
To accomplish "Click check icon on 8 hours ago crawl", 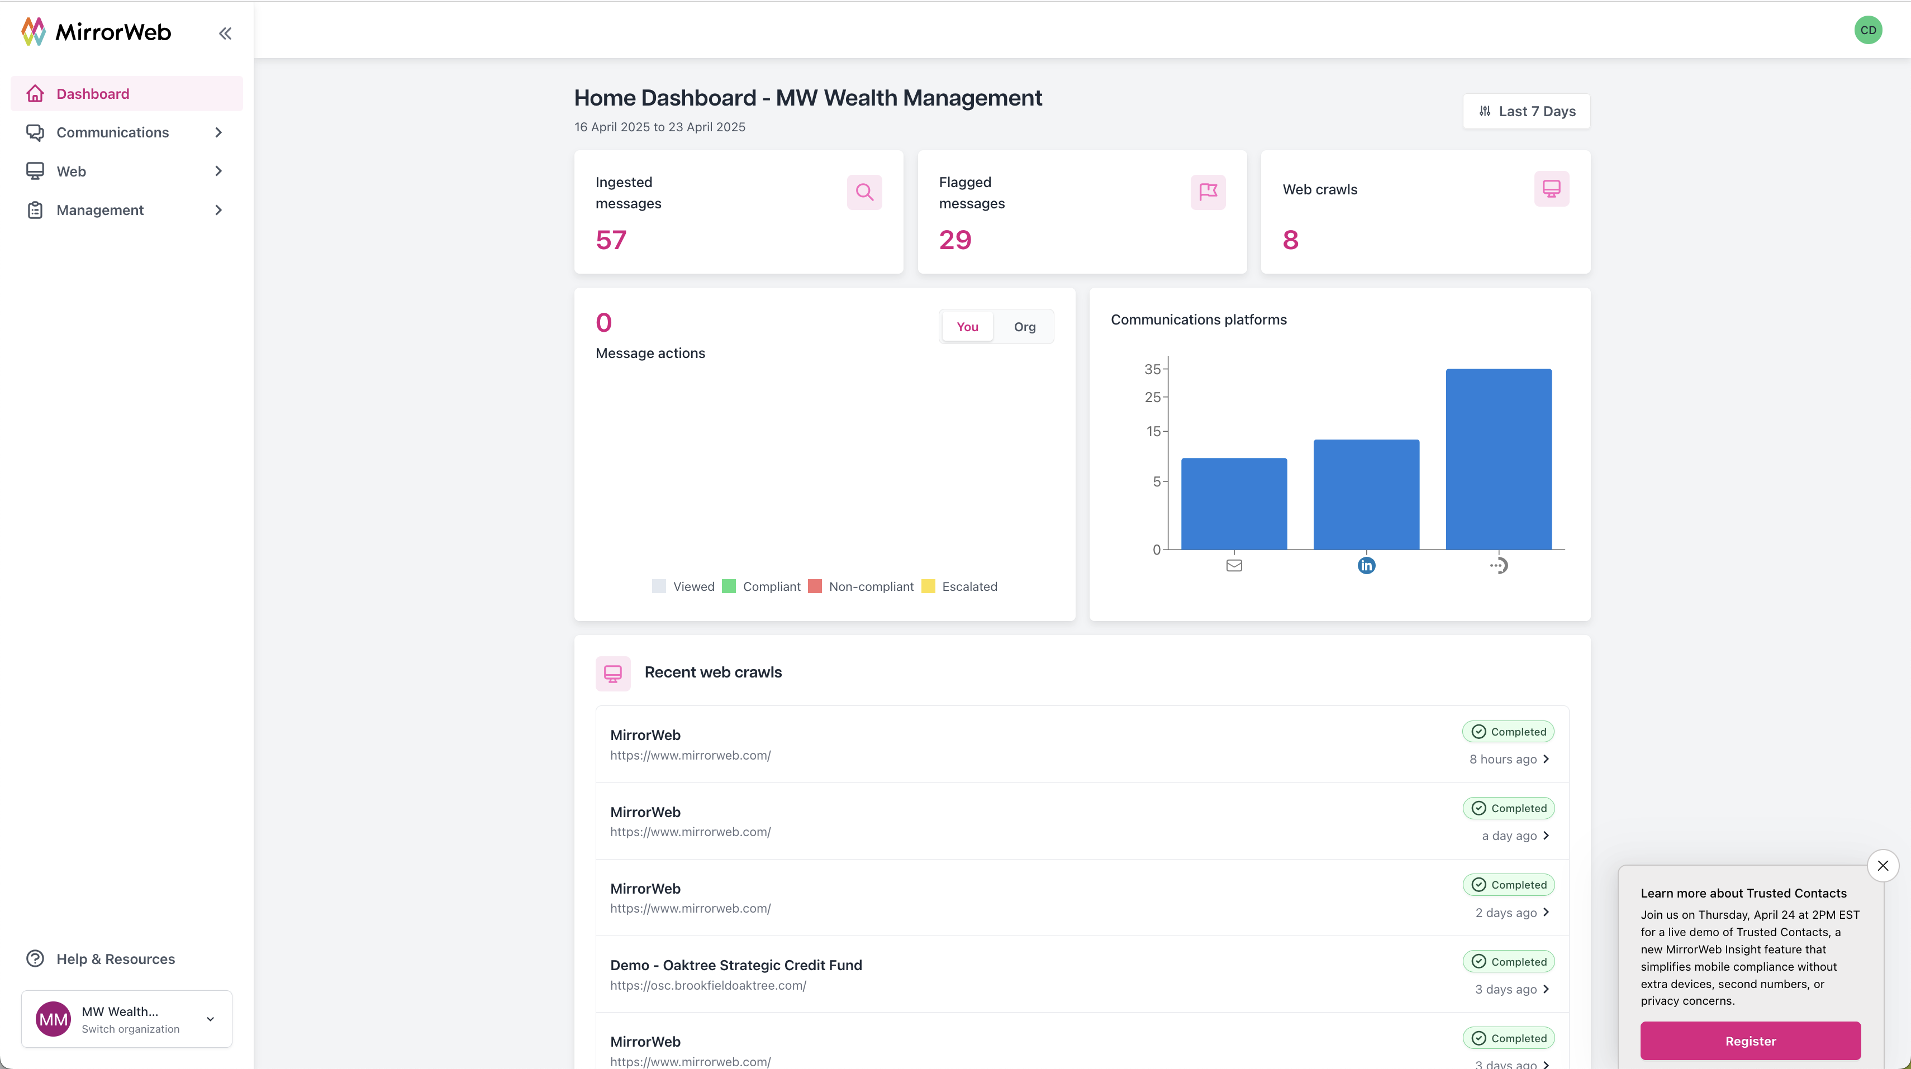I will 1479,732.
